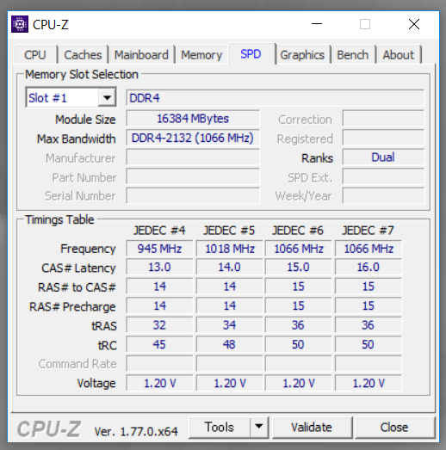Click the 15.0 CAS latency cell

[x=298, y=268]
